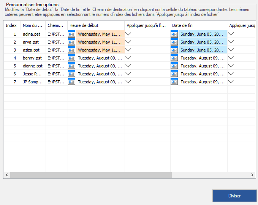Image resolution: width=258 pixels, height=205 pixels.
Task: Open end date calendar icon in row 7
Action: (x=174, y=82)
